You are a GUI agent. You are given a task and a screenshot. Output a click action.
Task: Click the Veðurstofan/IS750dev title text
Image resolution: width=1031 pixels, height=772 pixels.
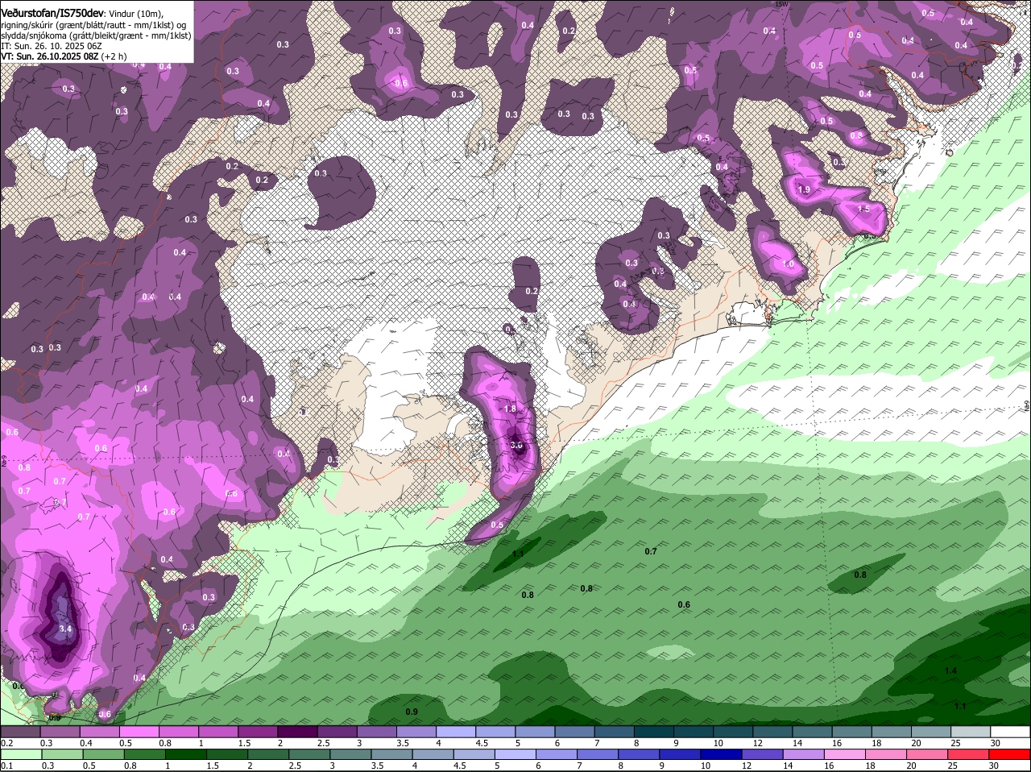[x=52, y=14]
